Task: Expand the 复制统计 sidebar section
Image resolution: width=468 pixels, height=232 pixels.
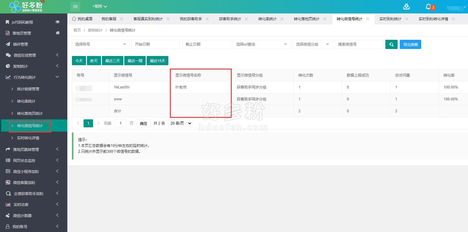Action: tap(57, 66)
